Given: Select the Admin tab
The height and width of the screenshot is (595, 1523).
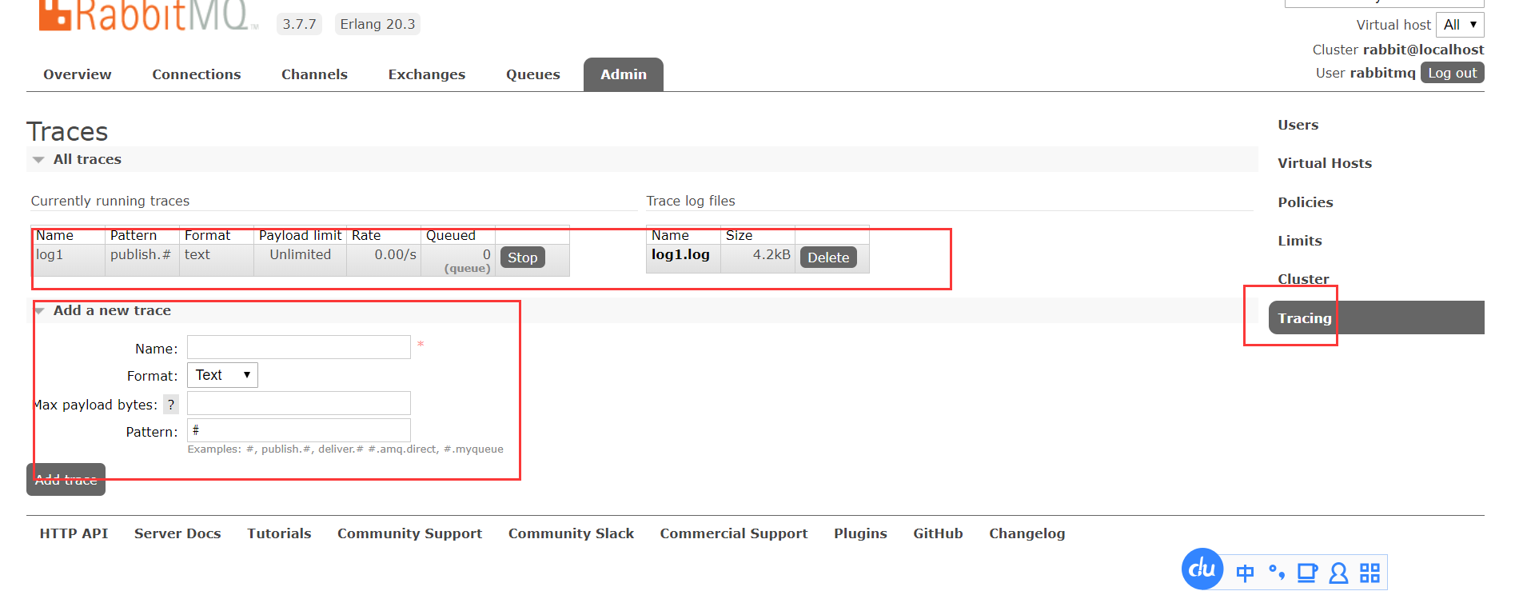Looking at the screenshot, I should point(624,74).
